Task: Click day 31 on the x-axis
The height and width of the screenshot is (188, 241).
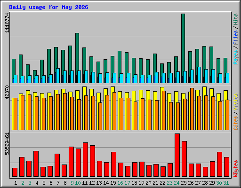Action: 226,183
